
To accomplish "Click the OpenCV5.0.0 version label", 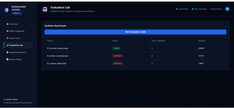I will pyautogui.click(x=216, y=9).
